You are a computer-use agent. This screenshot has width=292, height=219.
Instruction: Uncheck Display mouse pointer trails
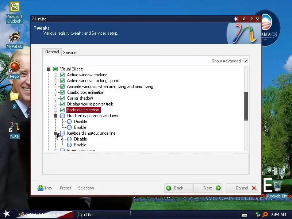(62, 104)
